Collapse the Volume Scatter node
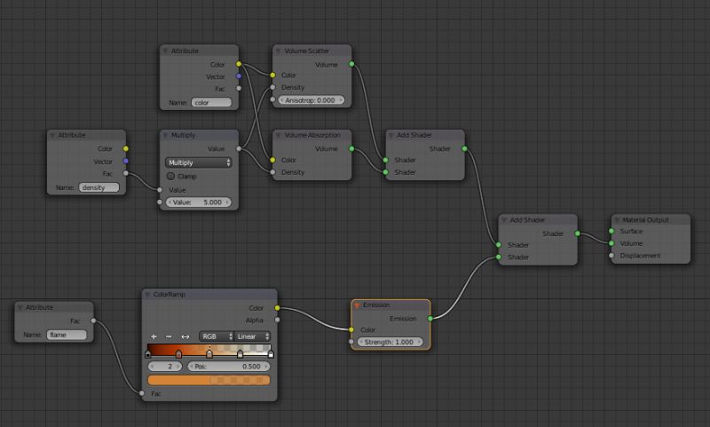This screenshot has height=427, width=710. (278, 51)
